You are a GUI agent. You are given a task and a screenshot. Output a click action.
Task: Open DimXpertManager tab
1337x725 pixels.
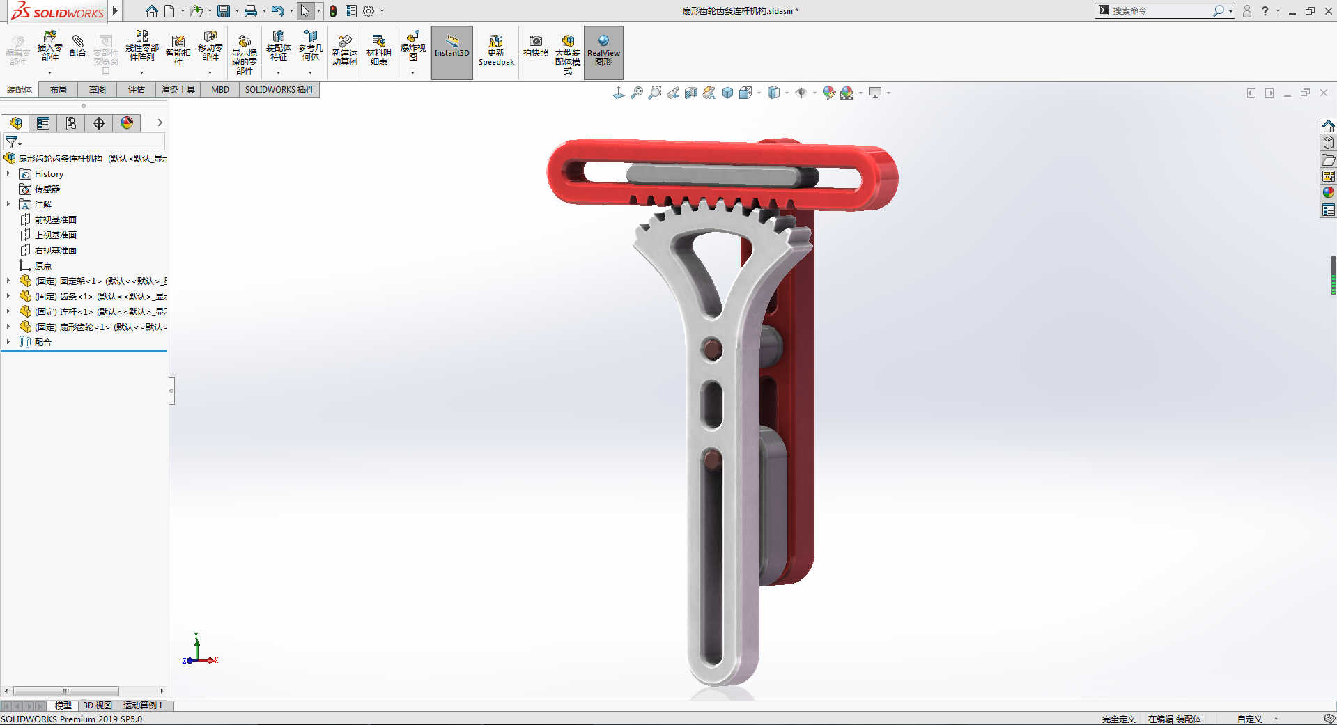pos(99,123)
